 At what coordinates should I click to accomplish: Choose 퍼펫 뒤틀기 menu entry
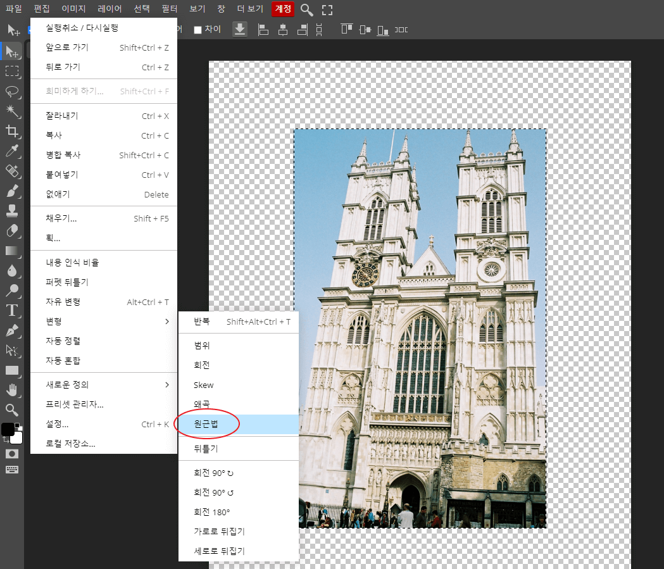point(104,282)
